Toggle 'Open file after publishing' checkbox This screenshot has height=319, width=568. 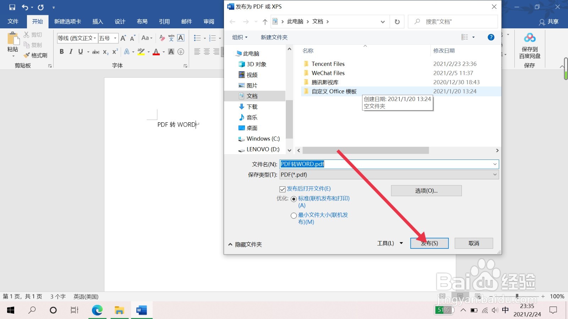[x=283, y=189]
